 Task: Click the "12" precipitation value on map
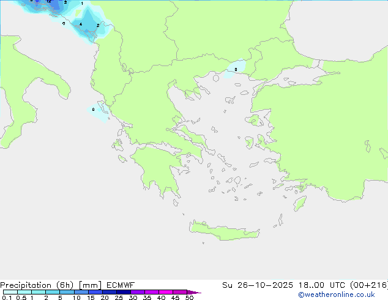point(49,1)
